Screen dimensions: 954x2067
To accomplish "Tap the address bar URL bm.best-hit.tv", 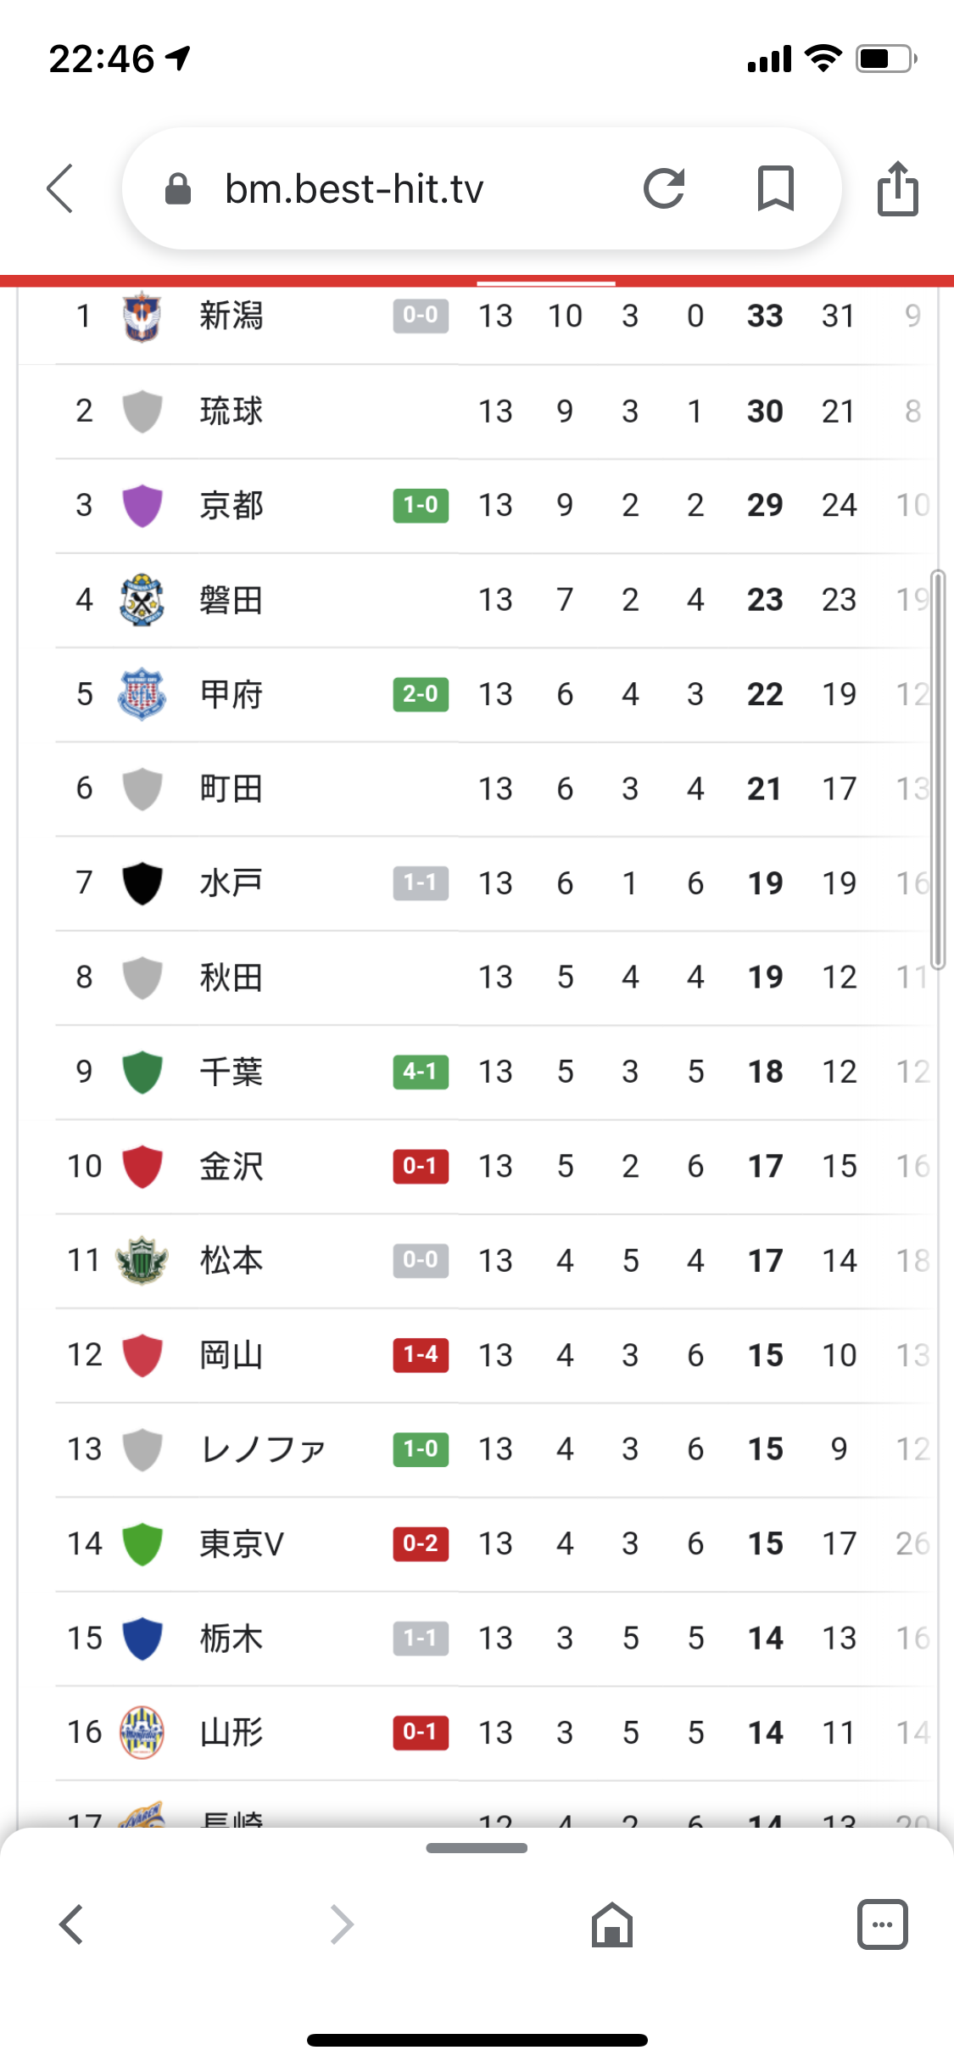I will click(354, 188).
